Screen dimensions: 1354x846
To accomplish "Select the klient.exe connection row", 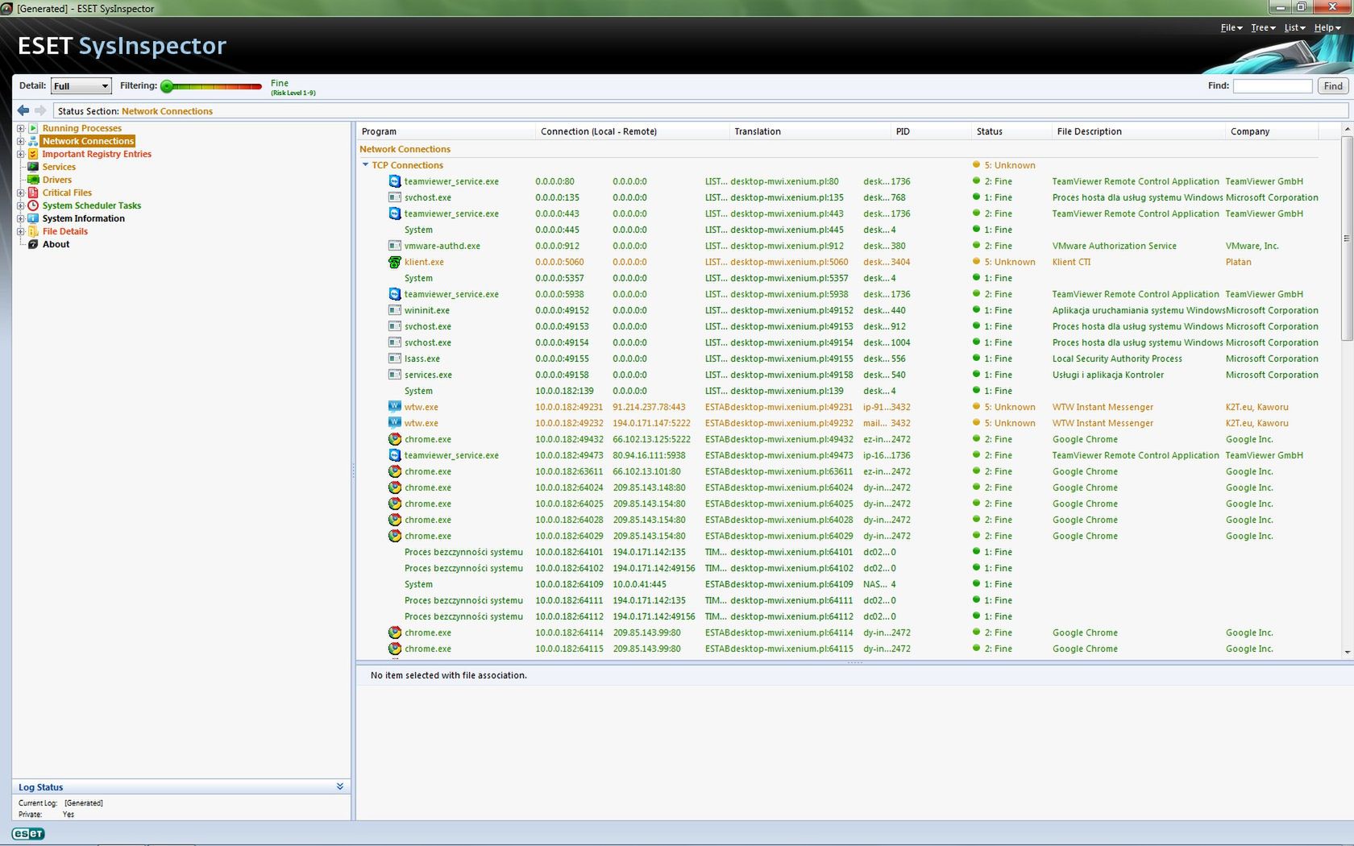I will [x=838, y=262].
